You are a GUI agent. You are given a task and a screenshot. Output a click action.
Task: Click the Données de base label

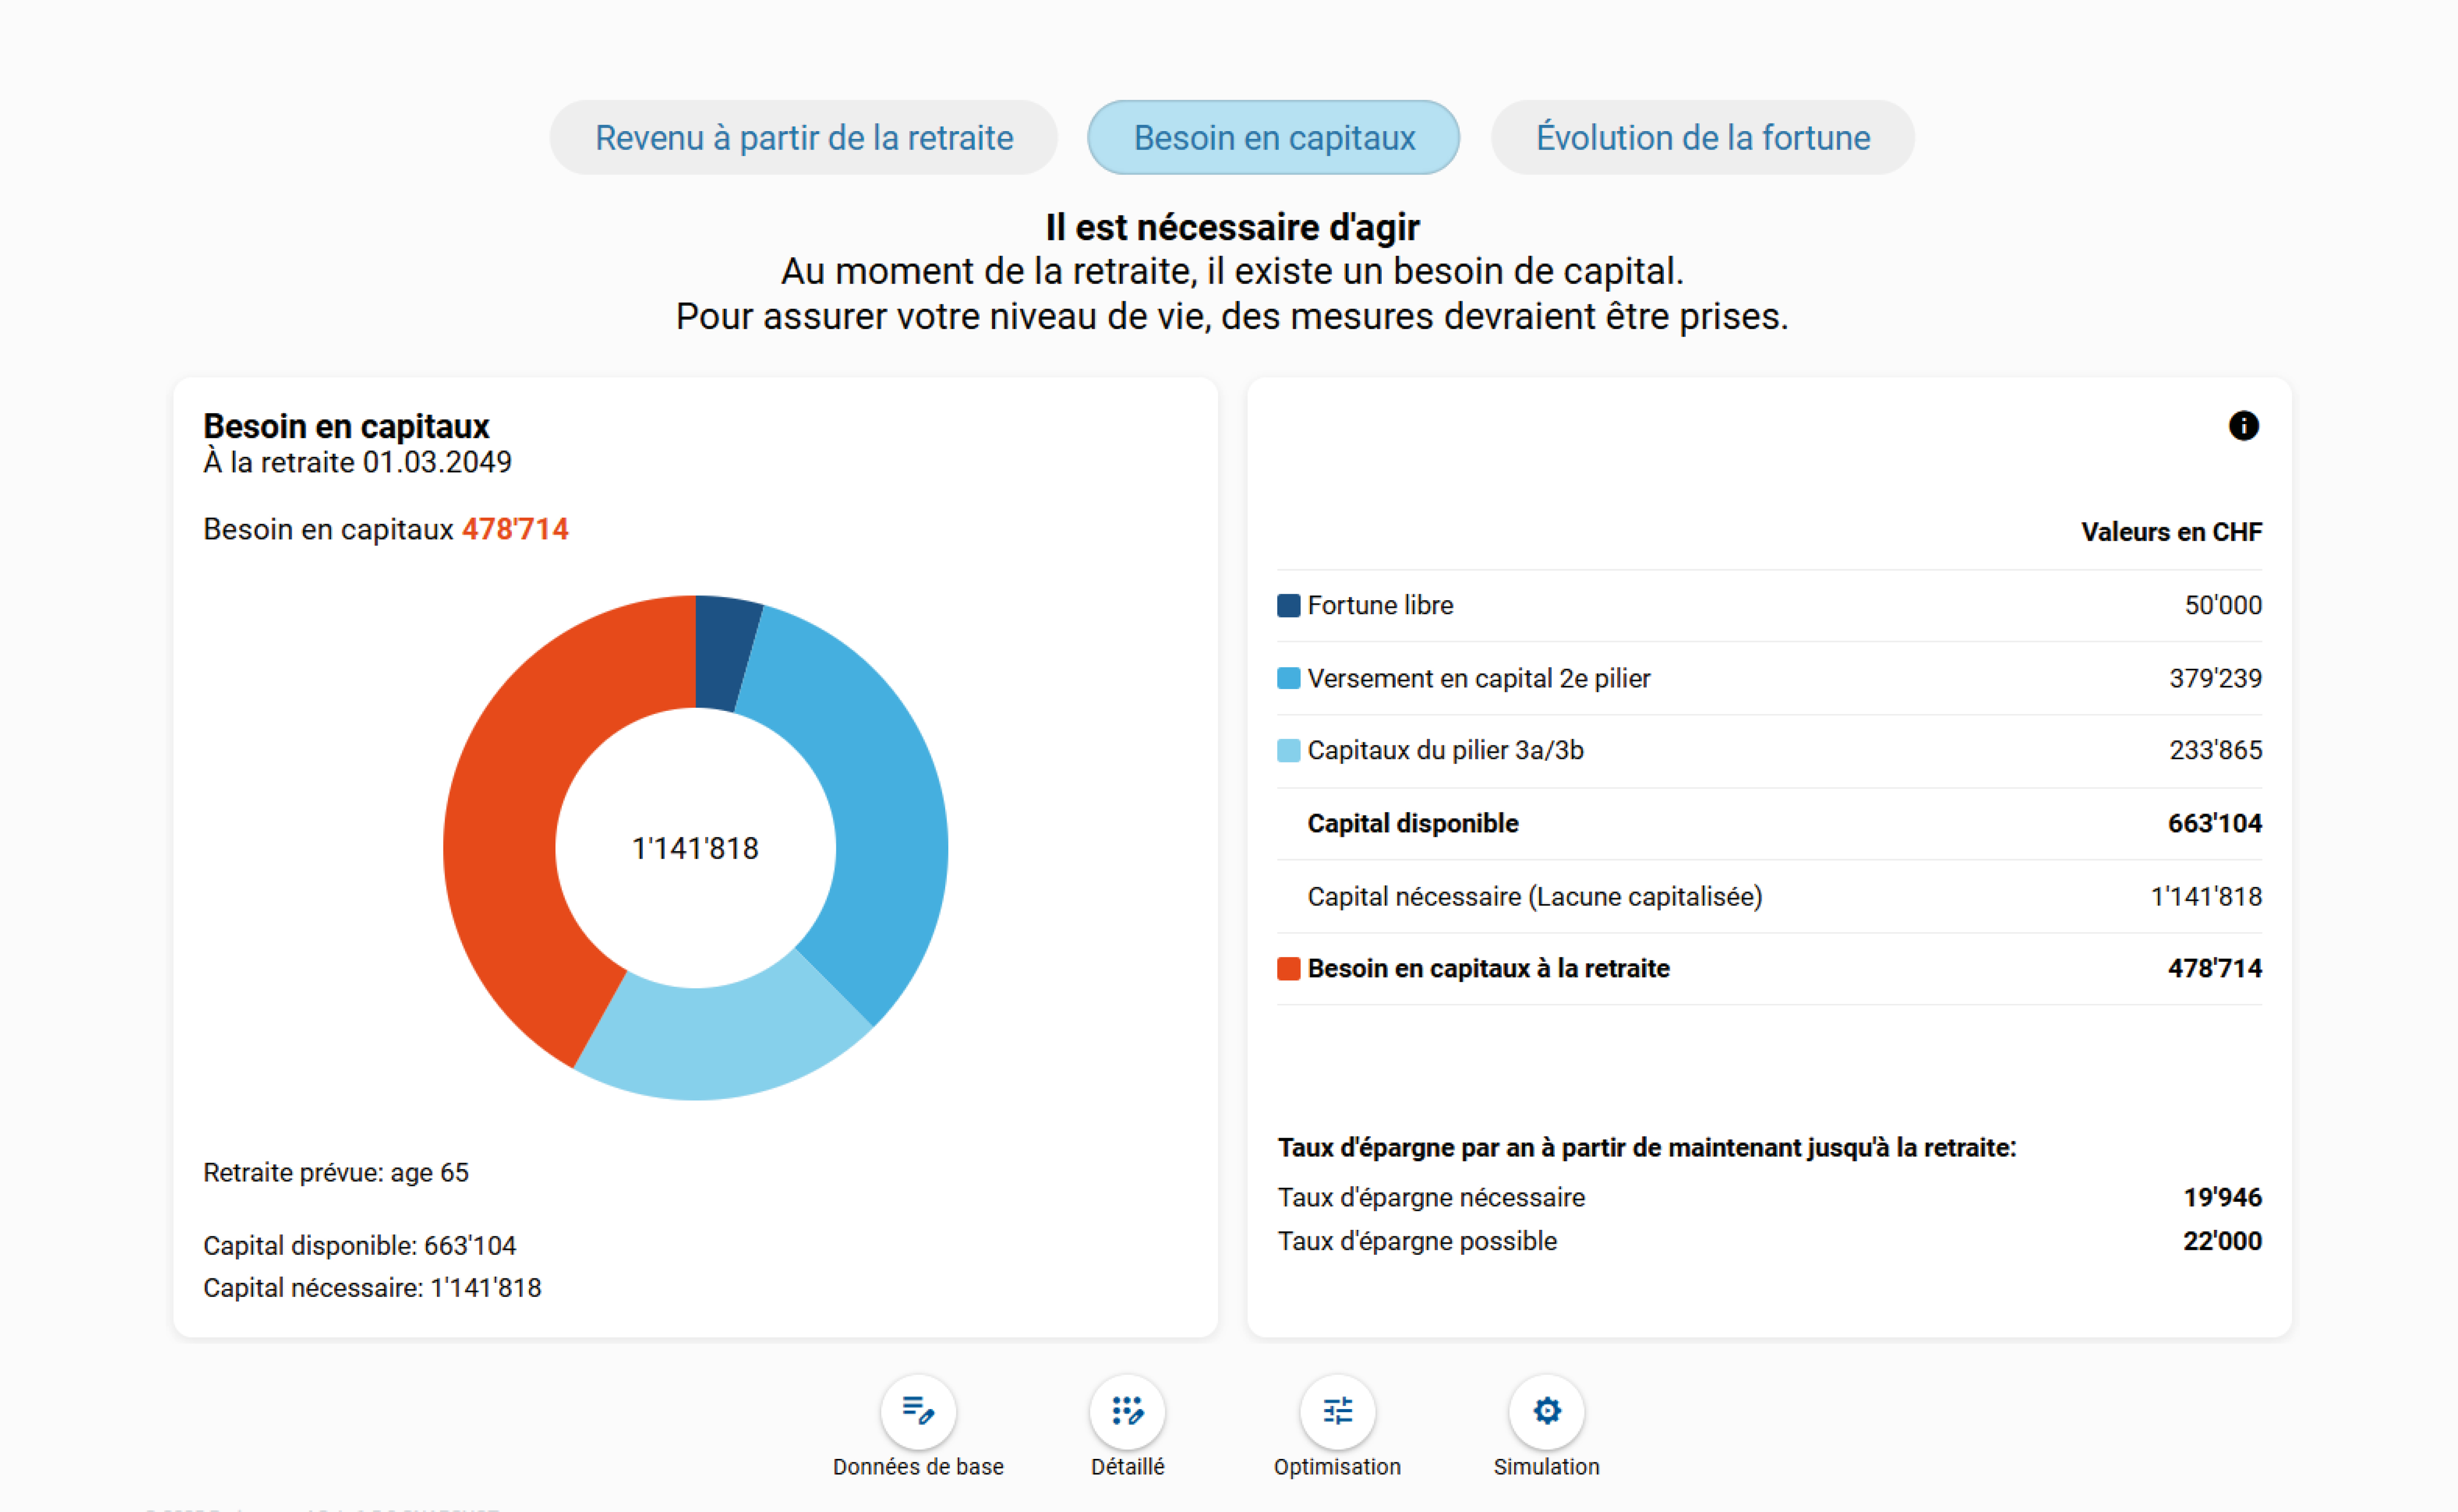tap(918, 1467)
